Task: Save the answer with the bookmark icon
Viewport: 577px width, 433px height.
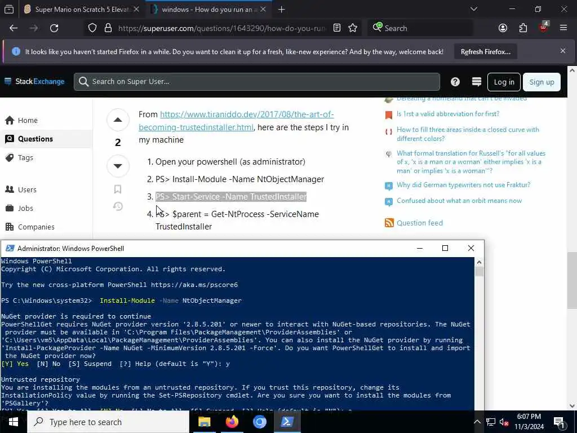Action: (118, 189)
